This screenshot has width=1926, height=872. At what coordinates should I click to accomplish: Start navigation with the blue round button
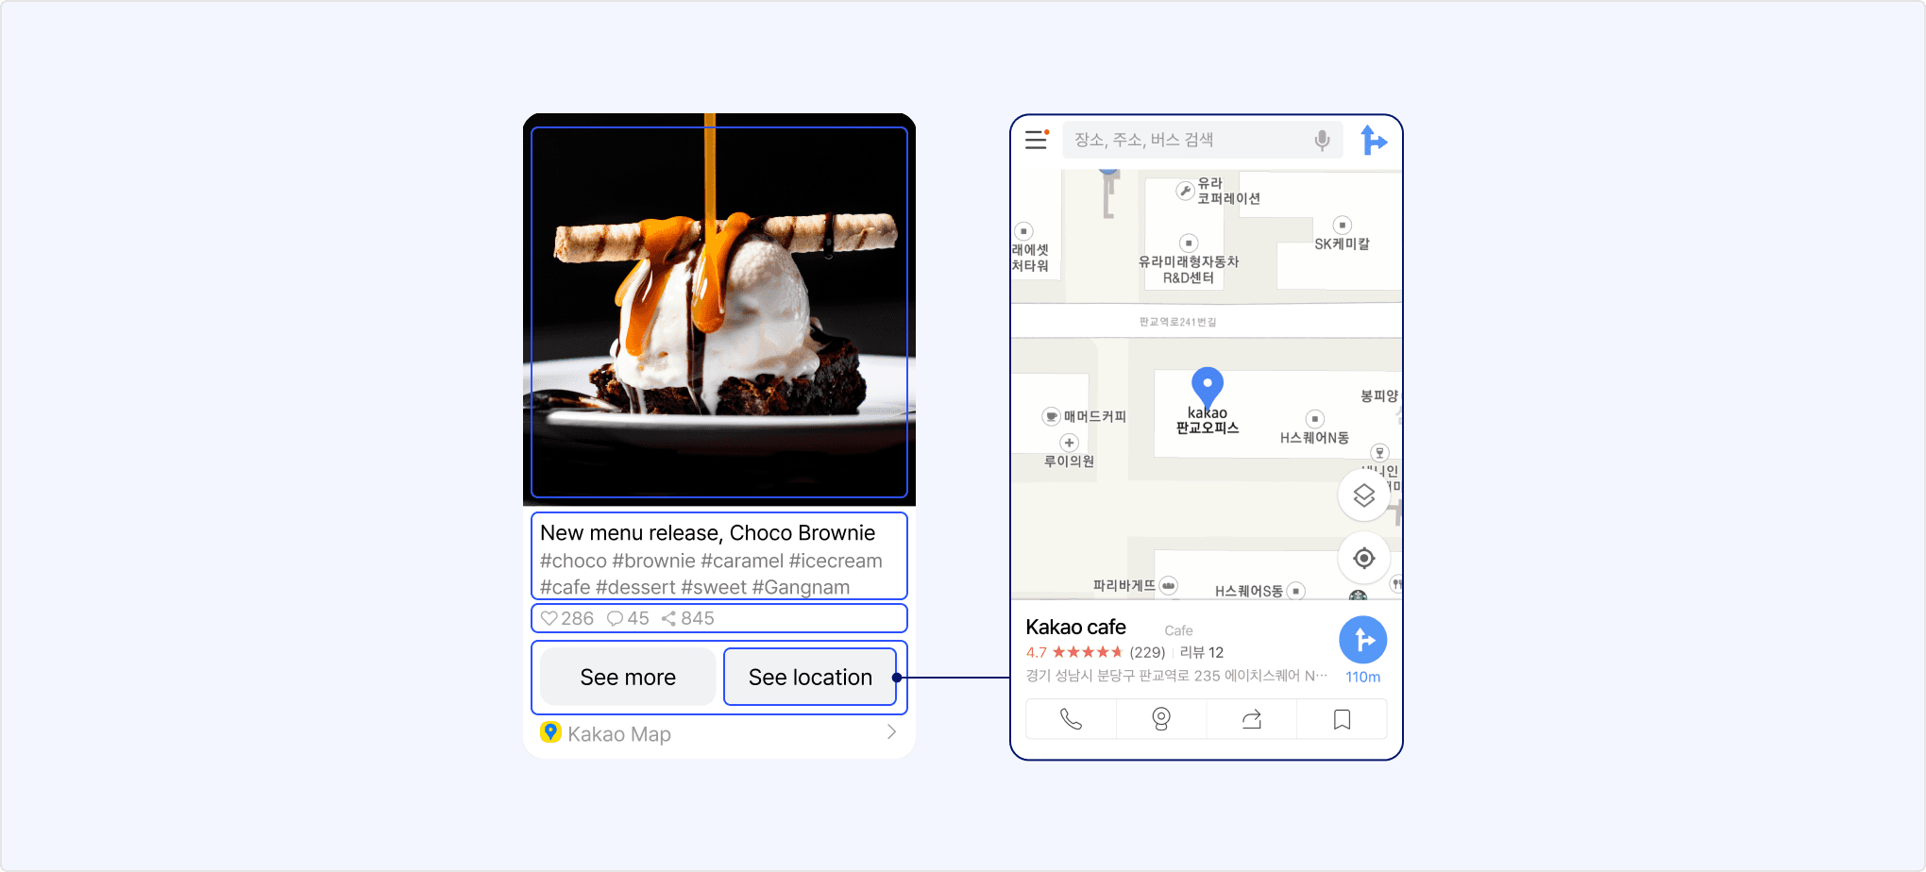tap(1362, 641)
